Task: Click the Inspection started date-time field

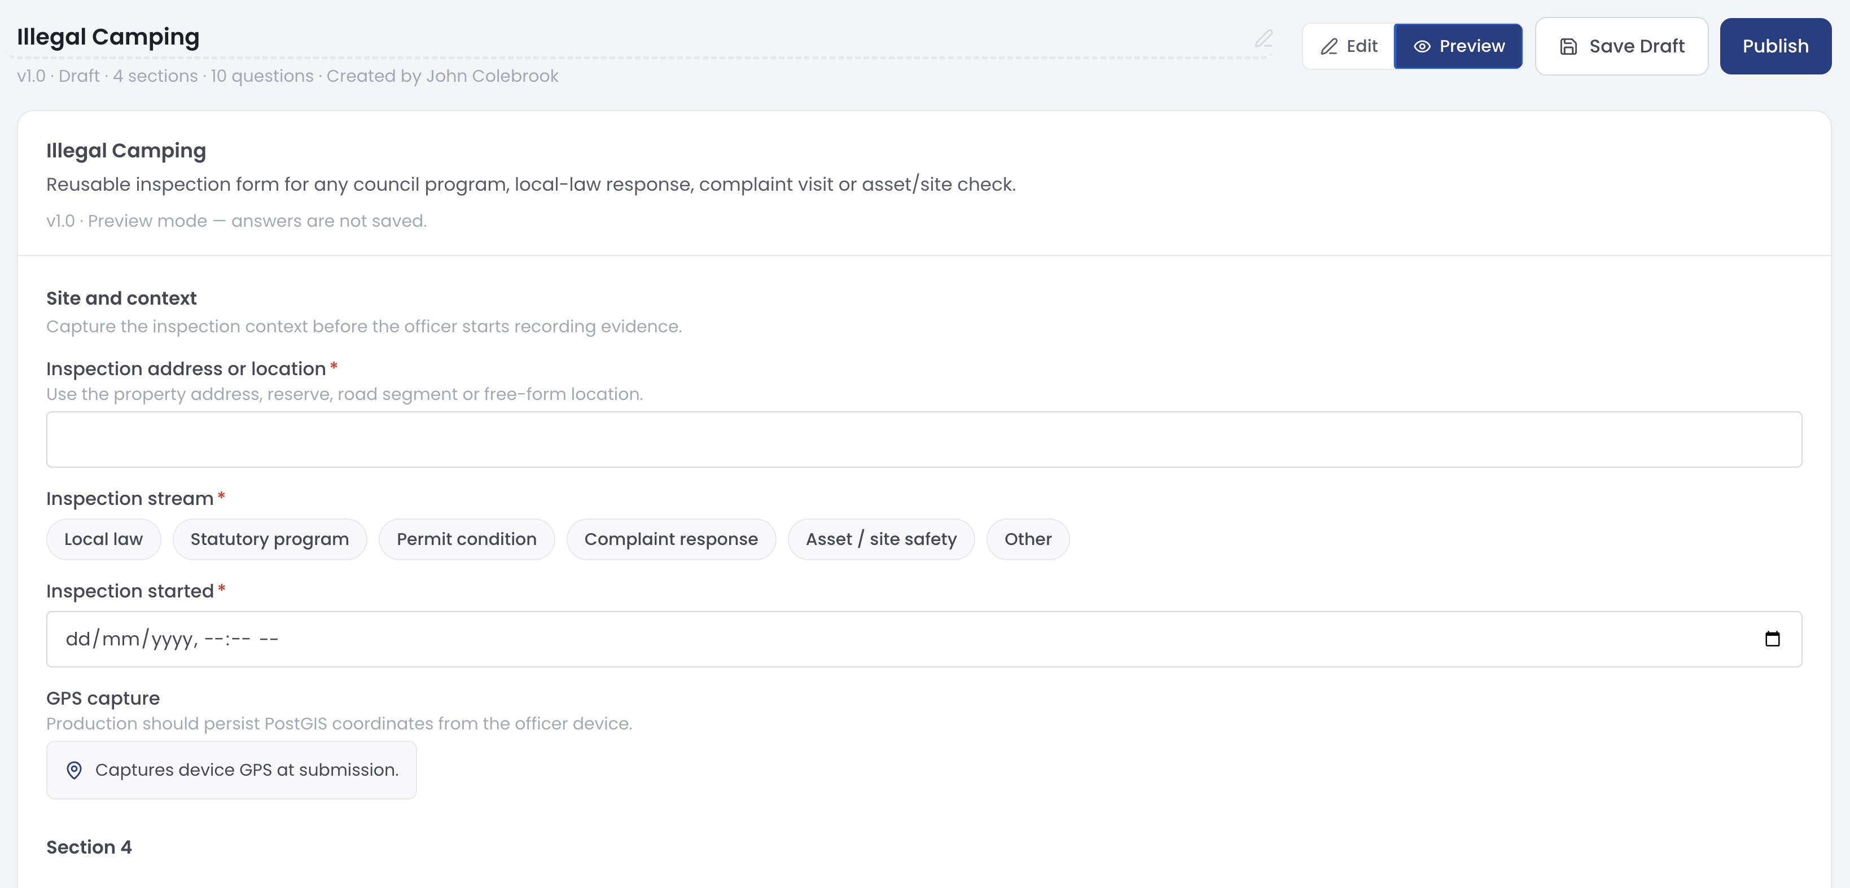Action: (923, 639)
